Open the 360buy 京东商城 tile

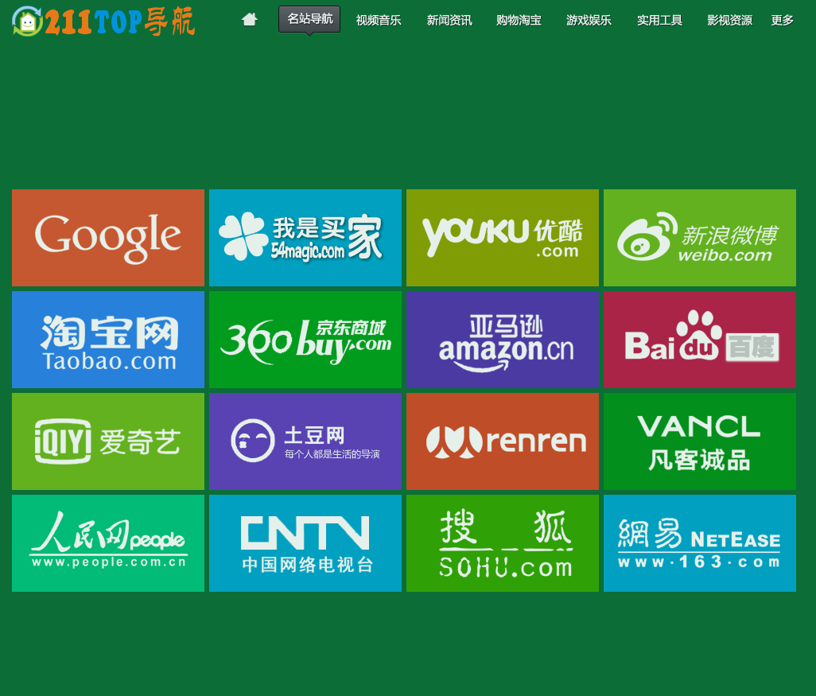coord(305,340)
